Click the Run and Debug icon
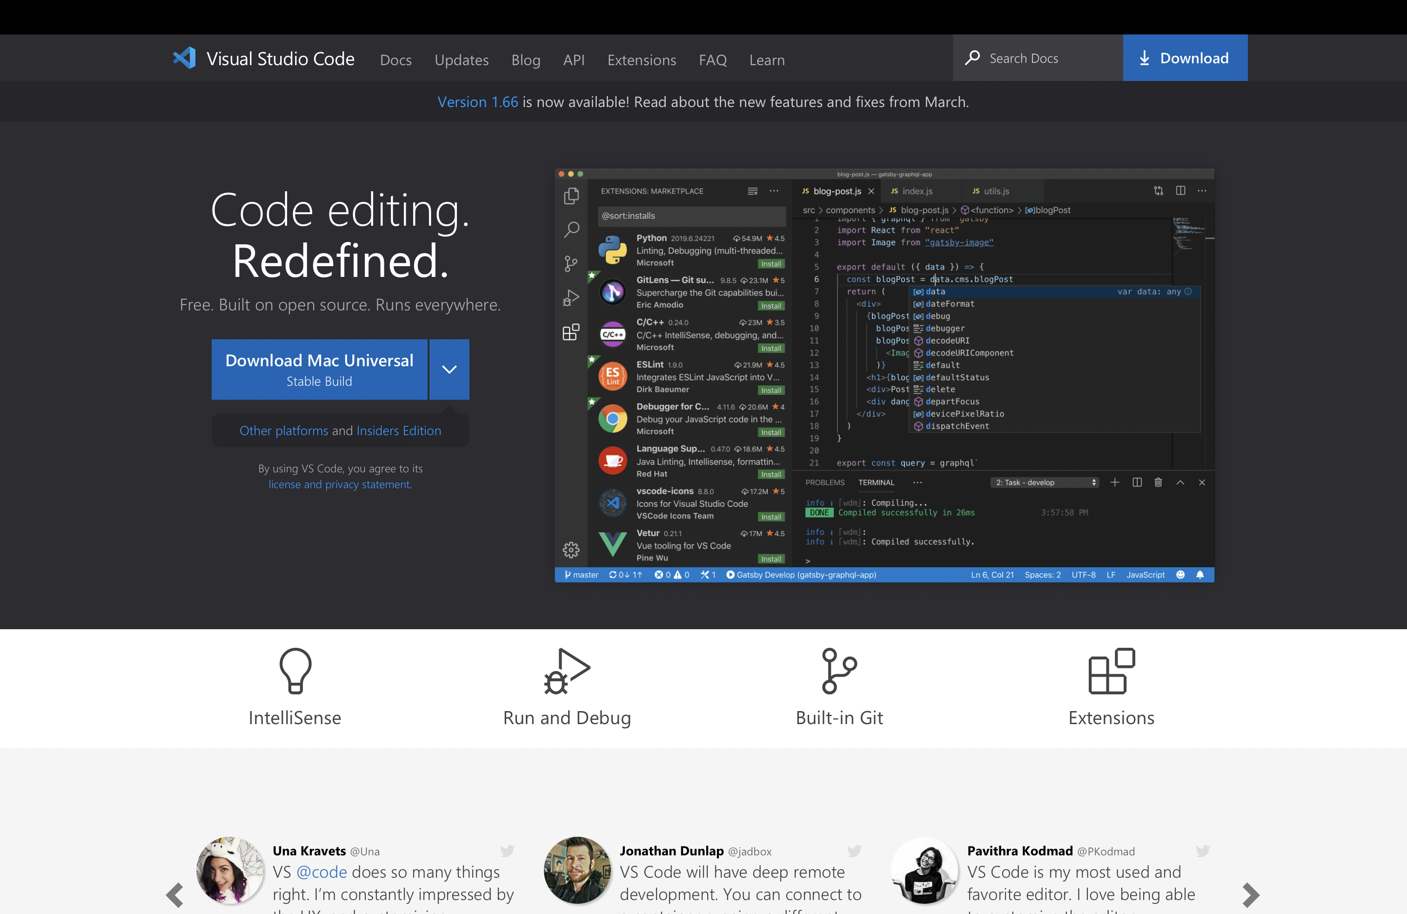This screenshot has width=1407, height=914. pyautogui.click(x=567, y=671)
